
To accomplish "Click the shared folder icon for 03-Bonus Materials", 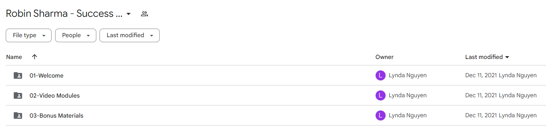I will tap(18, 115).
